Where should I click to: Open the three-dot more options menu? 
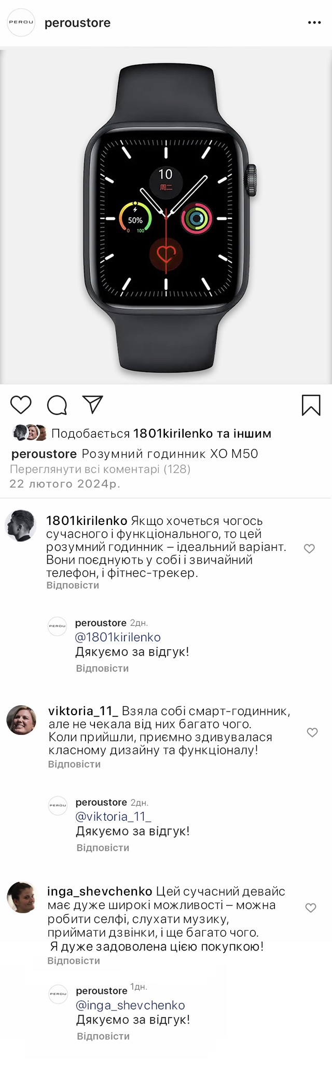pos(314,23)
